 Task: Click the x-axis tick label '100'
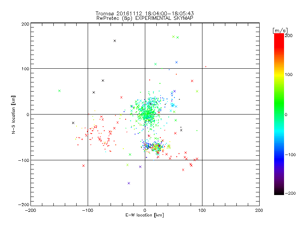point(202,211)
